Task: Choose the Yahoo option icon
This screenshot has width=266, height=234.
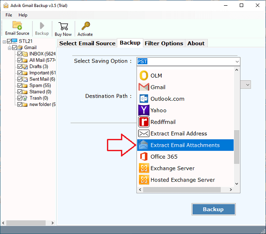Action: click(x=144, y=110)
